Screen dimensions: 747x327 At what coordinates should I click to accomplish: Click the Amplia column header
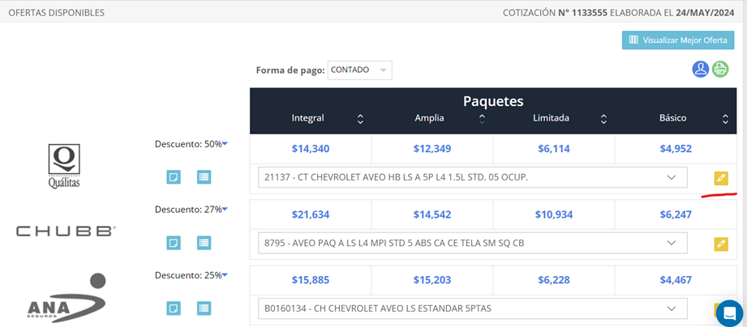(x=429, y=118)
